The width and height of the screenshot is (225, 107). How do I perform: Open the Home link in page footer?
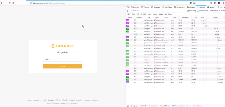tap(30, 100)
